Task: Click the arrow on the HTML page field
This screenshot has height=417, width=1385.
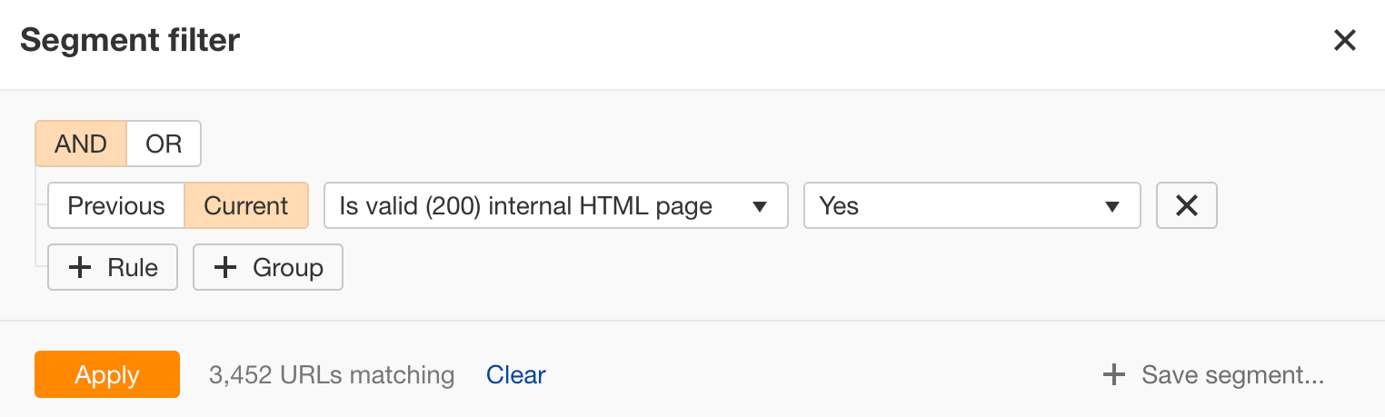Action: (x=761, y=207)
